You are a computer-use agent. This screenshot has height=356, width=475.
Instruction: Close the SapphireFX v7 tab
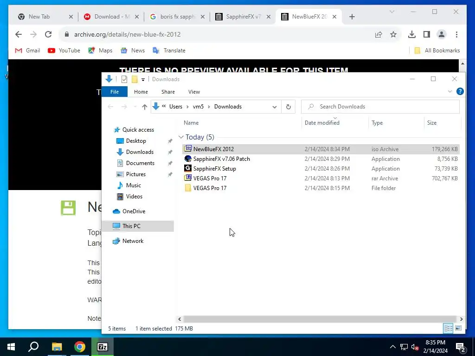tap(269, 17)
